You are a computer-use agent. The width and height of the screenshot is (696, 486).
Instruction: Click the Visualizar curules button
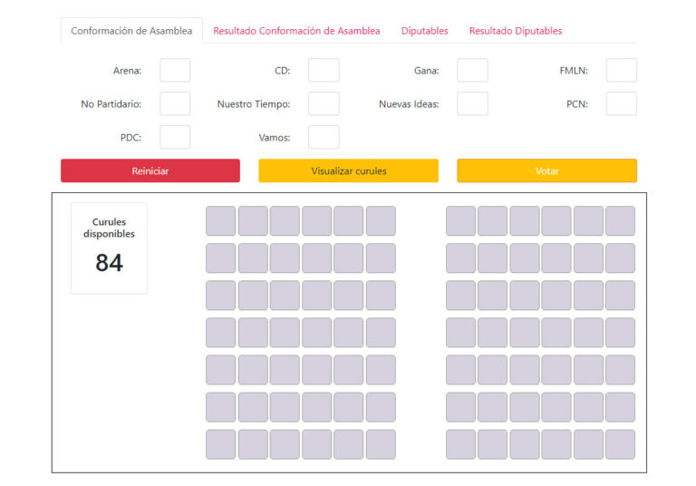coord(348,170)
